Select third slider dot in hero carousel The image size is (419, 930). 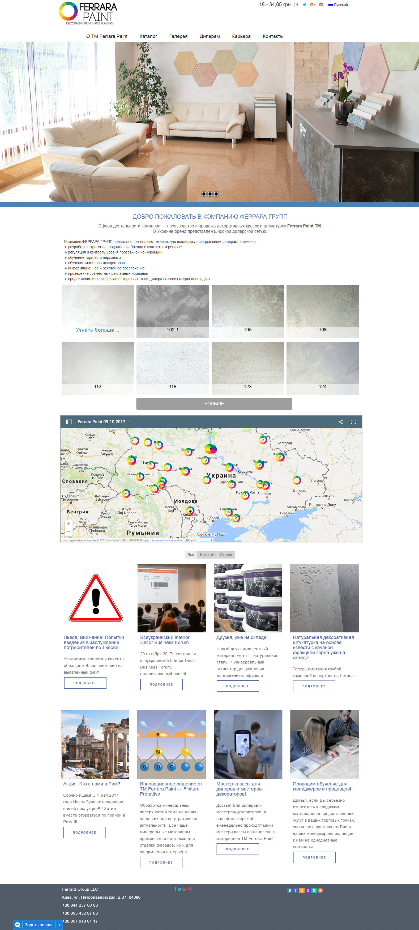coord(216,194)
